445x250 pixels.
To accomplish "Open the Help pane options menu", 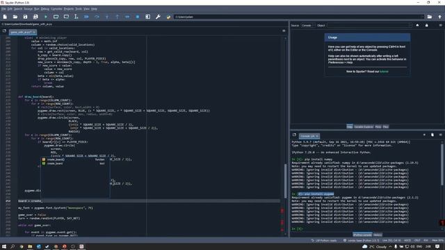I will point(440,25).
